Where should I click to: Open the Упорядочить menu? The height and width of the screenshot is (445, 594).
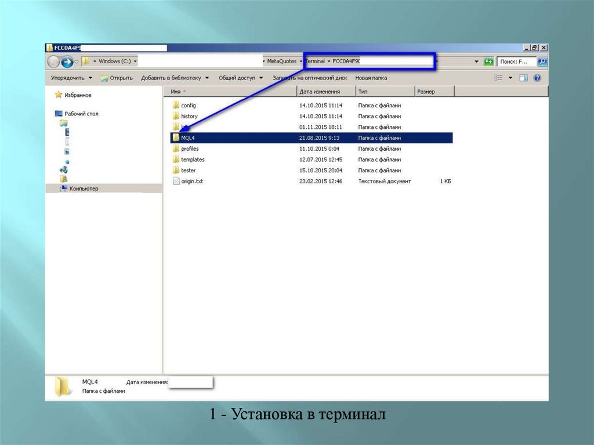pos(71,78)
